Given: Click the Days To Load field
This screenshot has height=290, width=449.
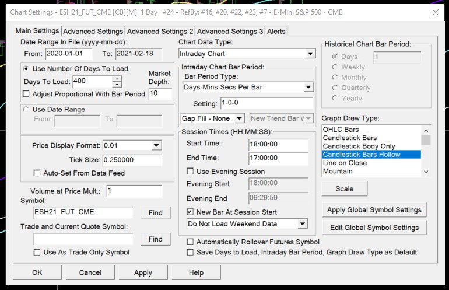Looking at the screenshot, I should [x=93, y=81].
